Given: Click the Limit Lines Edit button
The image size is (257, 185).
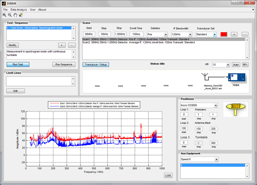Looking at the screenshot, I should [15, 91].
